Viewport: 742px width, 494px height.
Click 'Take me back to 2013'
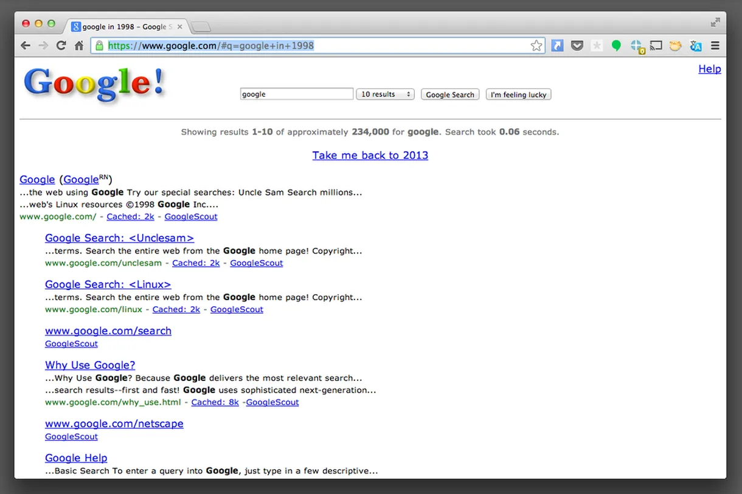pos(370,155)
